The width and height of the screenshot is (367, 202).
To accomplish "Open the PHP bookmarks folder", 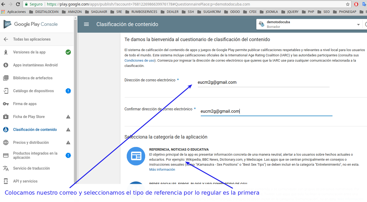I will 308,12.
